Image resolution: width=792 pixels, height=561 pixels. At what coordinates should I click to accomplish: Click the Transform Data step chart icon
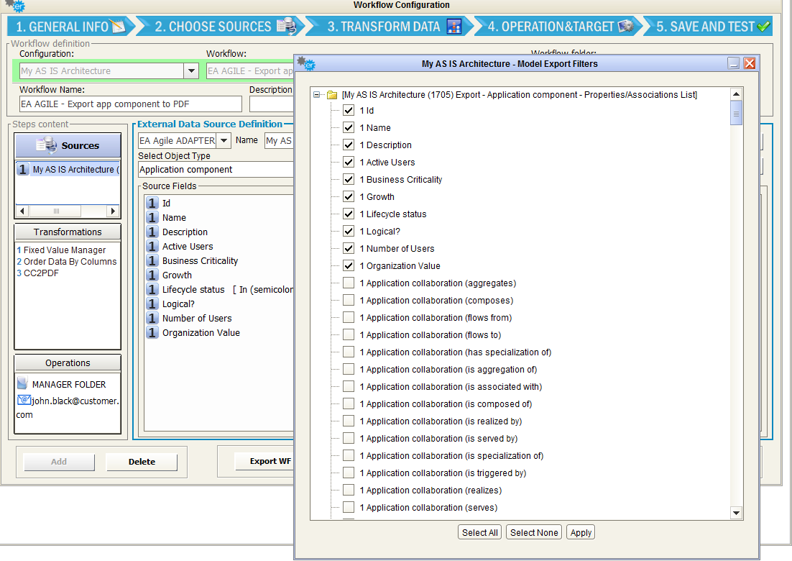454,27
